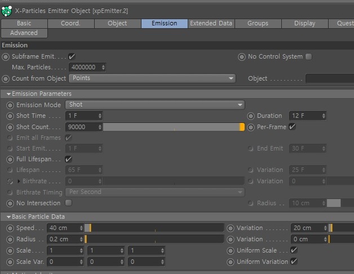Toggle the Uniform Scale checkbox
This screenshot has width=354, height=274.
click(x=294, y=250)
